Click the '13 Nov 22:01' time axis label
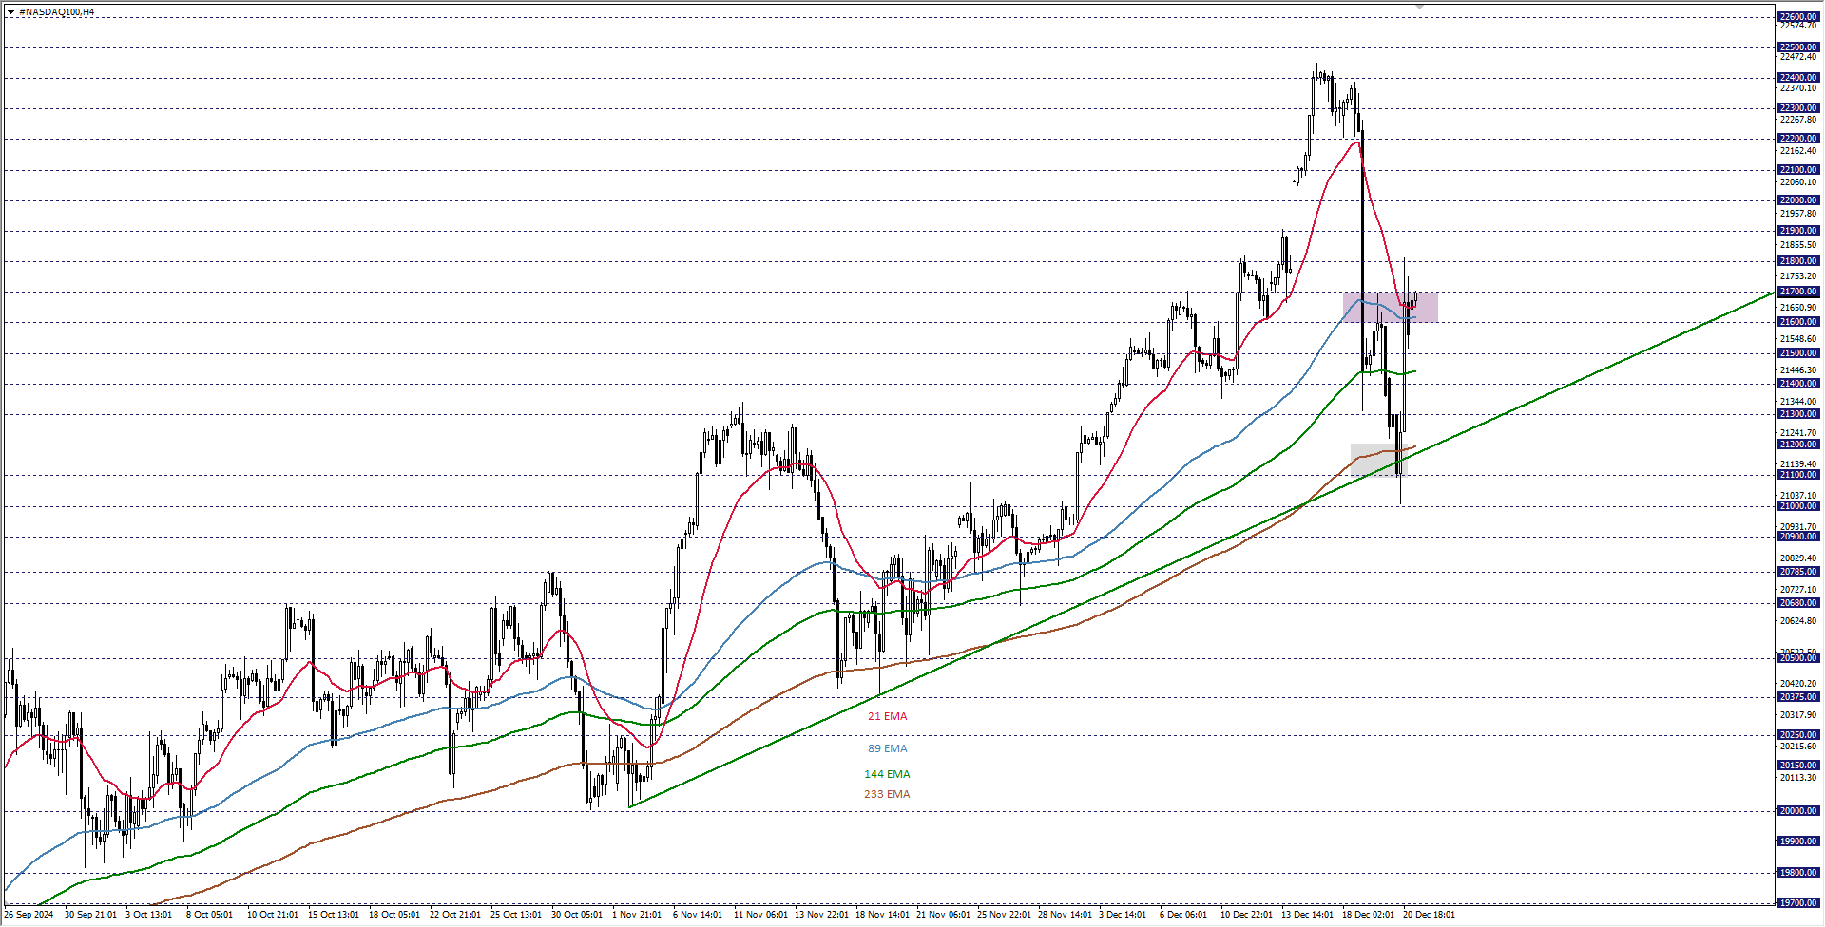This screenshot has width=1825, height=927. tap(821, 915)
